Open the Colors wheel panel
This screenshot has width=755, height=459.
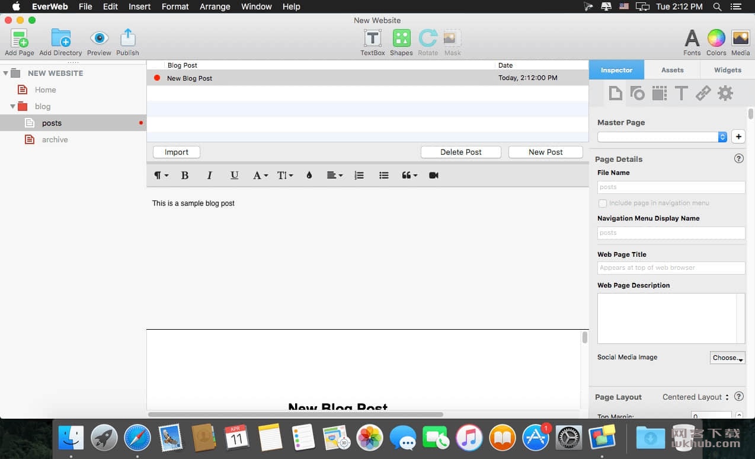click(716, 39)
